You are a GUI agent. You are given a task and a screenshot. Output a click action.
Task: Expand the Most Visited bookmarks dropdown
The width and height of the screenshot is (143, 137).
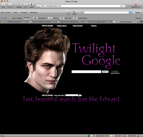pos(6,12)
